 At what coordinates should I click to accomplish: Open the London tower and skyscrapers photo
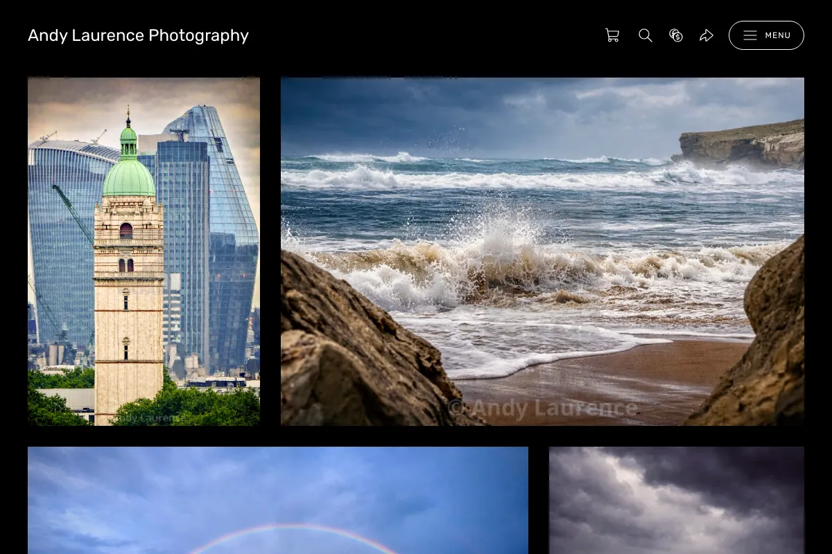point(144,251)
